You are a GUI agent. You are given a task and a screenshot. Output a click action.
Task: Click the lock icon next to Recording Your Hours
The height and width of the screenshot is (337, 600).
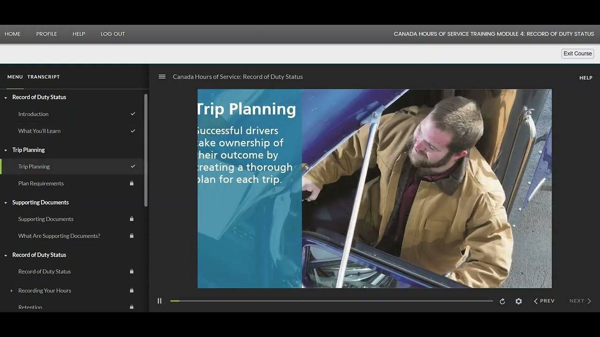tap(132, 291)
